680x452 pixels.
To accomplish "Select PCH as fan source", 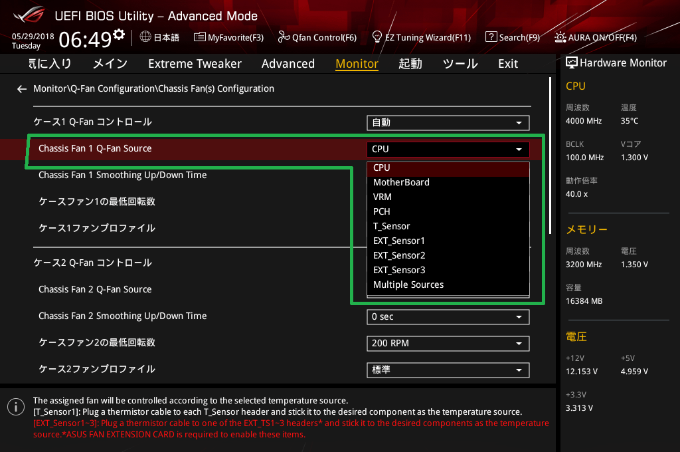I will (448, 212).
